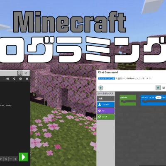Viewport: 166px width, 166px height.
Task: Click the magnifier icon in the toolbox search
Action: [x=112, y=98]
